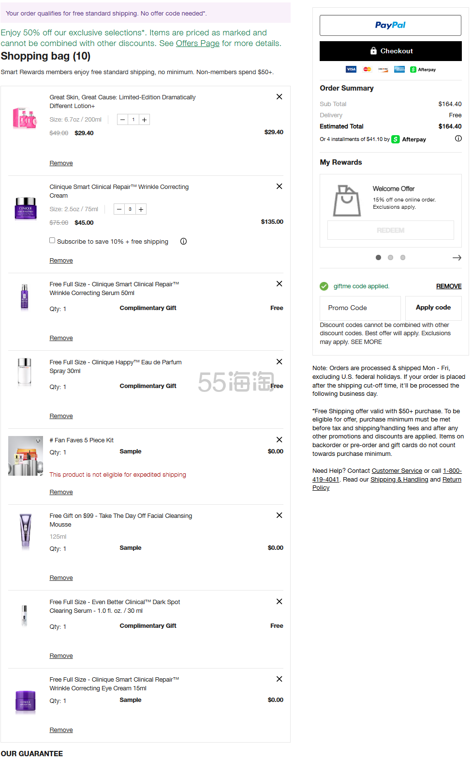The image size is (472, 763).
Task: Click Afterpay info icon in Order Summary
Action: [458, 139]
